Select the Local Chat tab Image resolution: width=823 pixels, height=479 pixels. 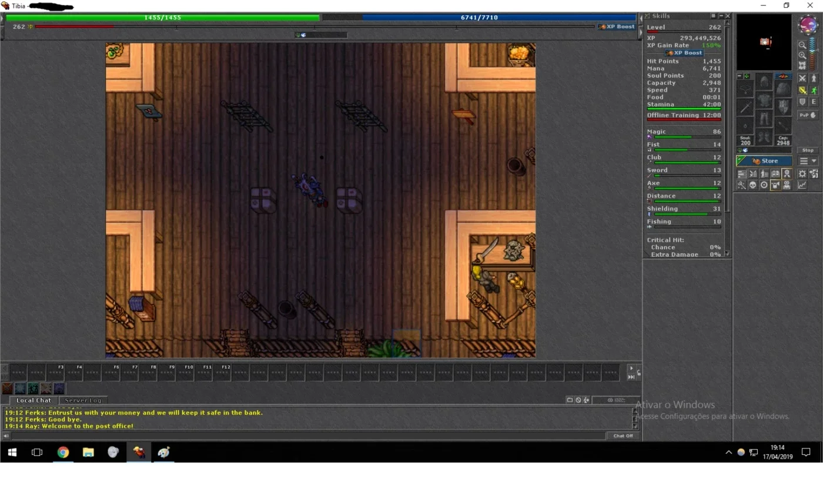click(x=34, y=400)
